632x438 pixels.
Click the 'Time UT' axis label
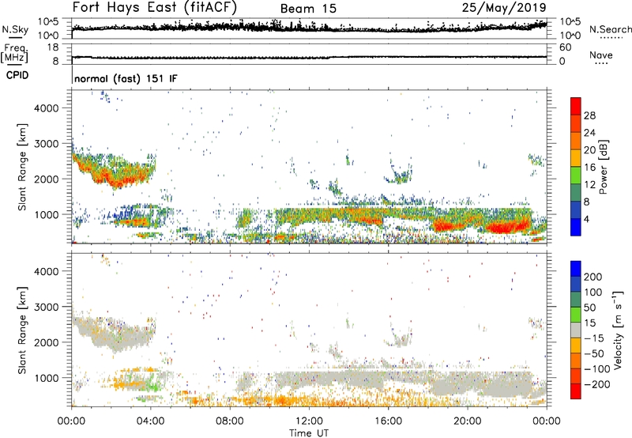click(309, 433)
